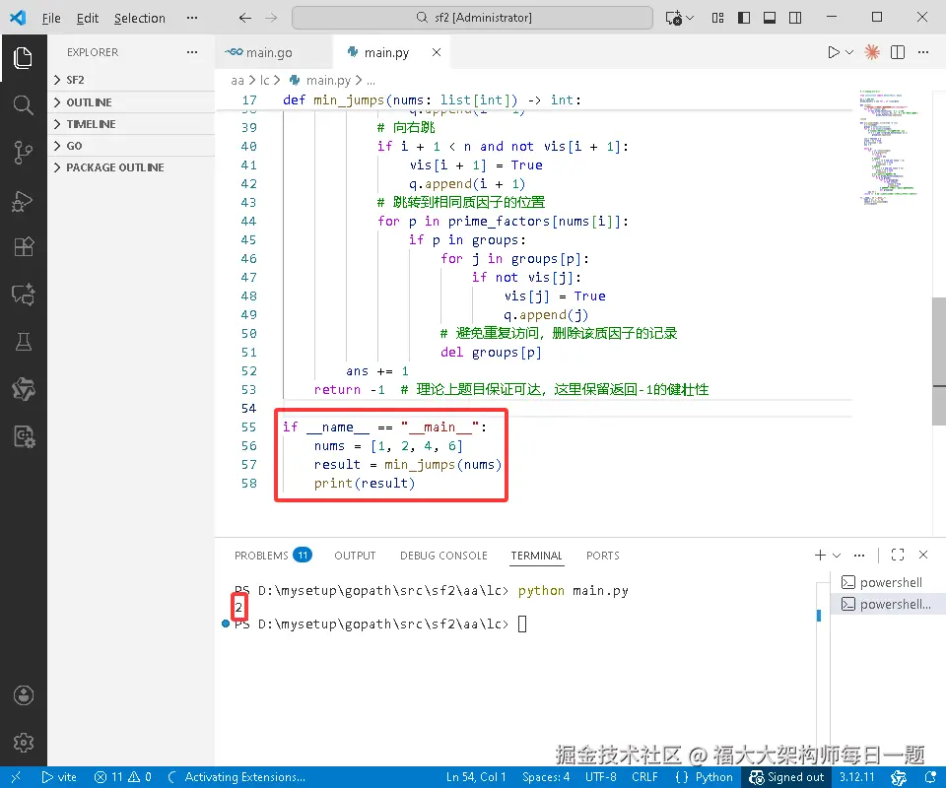Expand the TIMELINE section
Viewport: 946px width, 788px height.
coord(131,124)
